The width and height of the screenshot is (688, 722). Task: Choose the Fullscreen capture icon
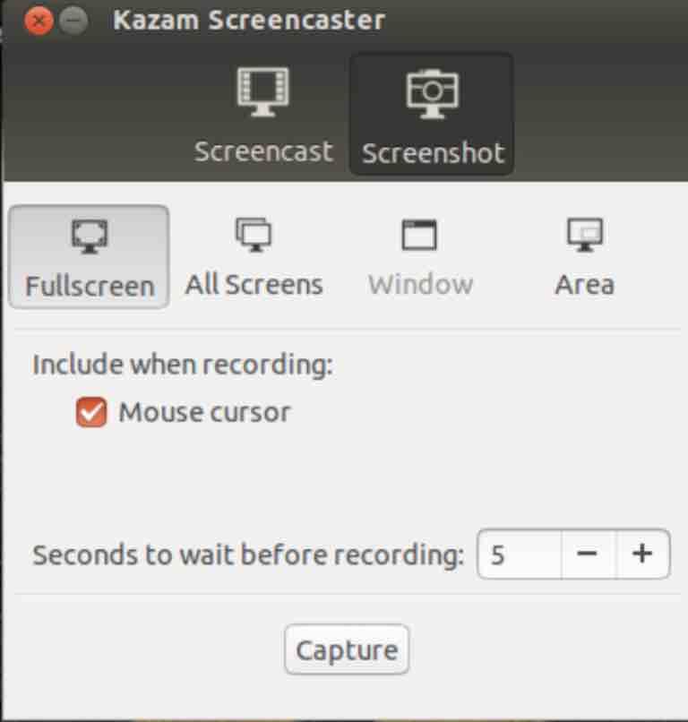click(x=90, y=236)
